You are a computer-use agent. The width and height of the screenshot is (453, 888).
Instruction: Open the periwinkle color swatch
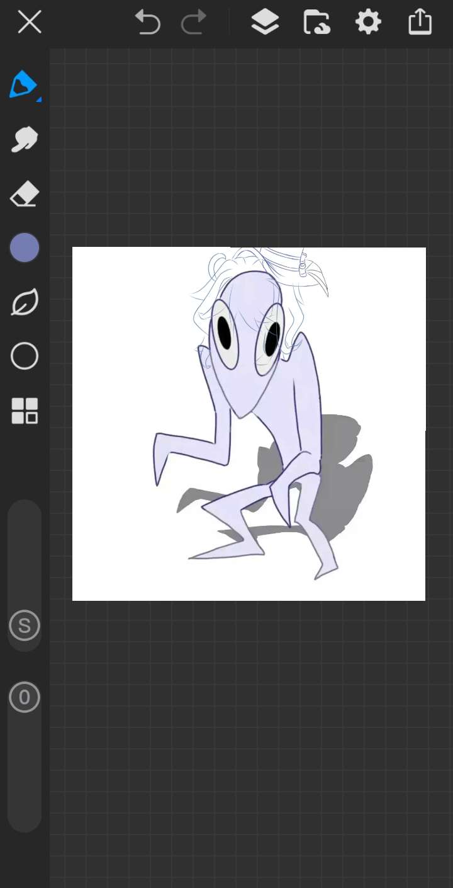[x=25, y=248]
